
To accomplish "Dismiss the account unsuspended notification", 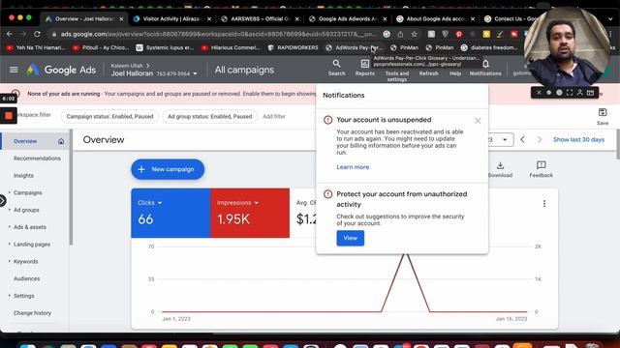I will click(478, 121).
